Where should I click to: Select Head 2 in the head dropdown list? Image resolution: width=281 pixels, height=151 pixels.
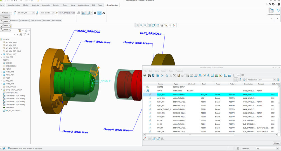coord(5,22)
